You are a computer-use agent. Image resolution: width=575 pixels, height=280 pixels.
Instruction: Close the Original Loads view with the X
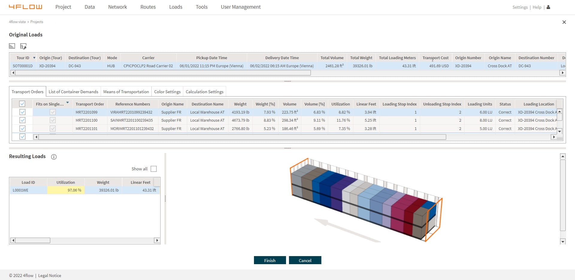click(x=564, y=22)
